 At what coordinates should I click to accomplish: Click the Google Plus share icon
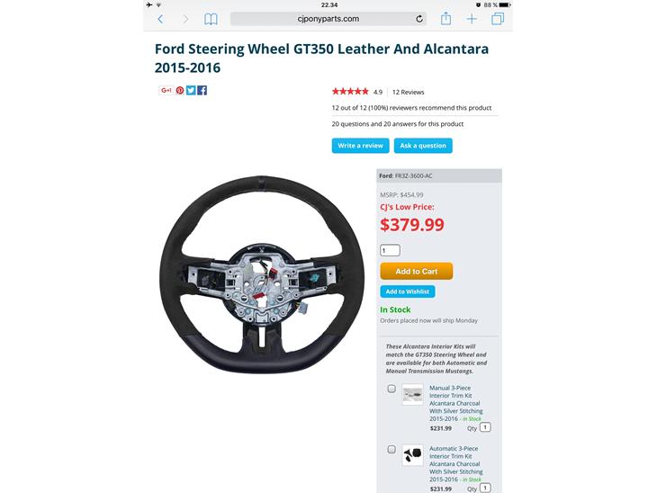[x=166, y=90]
